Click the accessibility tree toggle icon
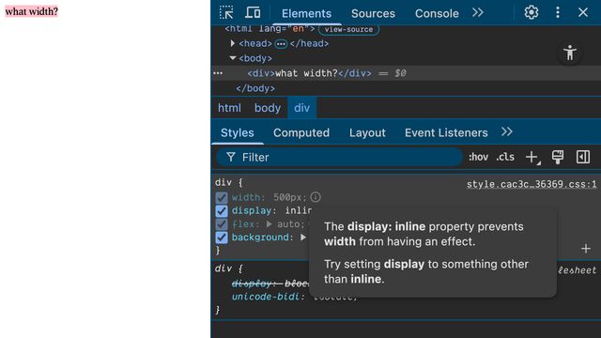The width and height of the screenshot is (601, 338). click(570, 53)
